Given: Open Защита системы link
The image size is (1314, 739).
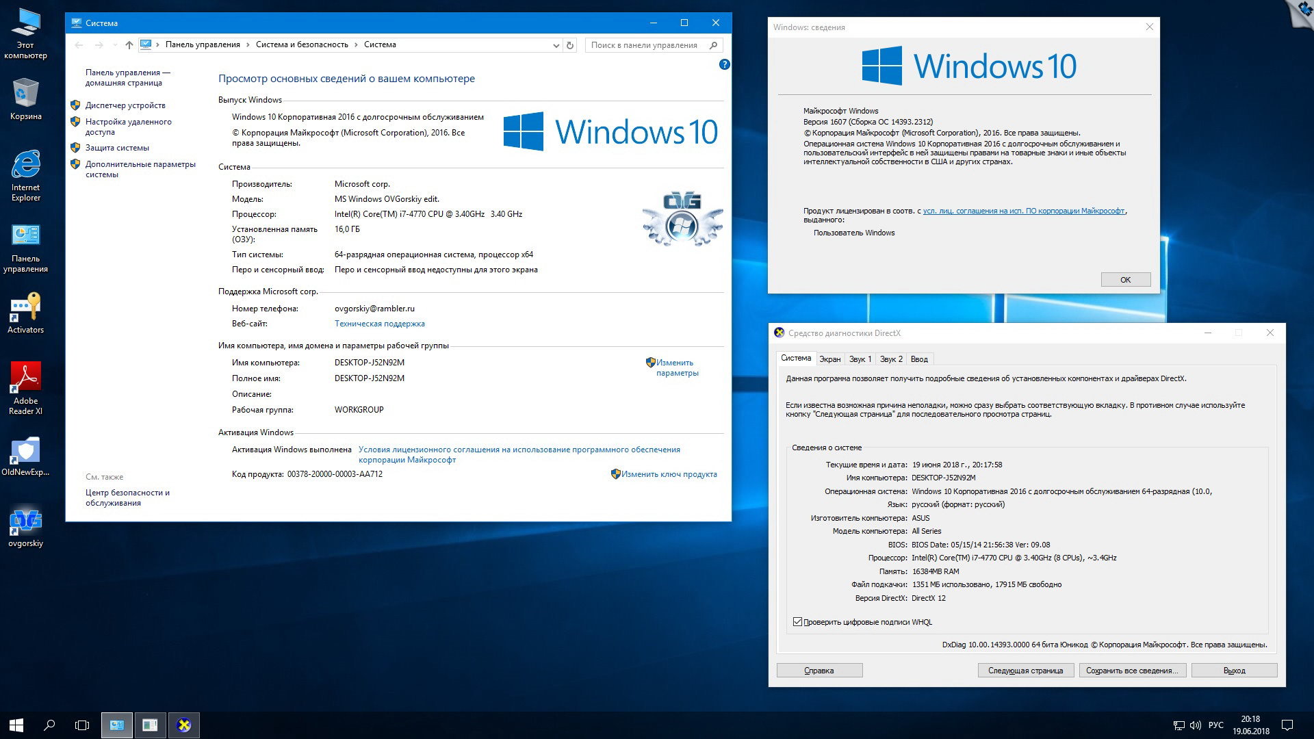Looking at the screenshot, I should (117, 148).
